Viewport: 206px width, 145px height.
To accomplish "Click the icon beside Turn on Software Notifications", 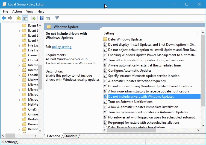I will click(105, 102).
